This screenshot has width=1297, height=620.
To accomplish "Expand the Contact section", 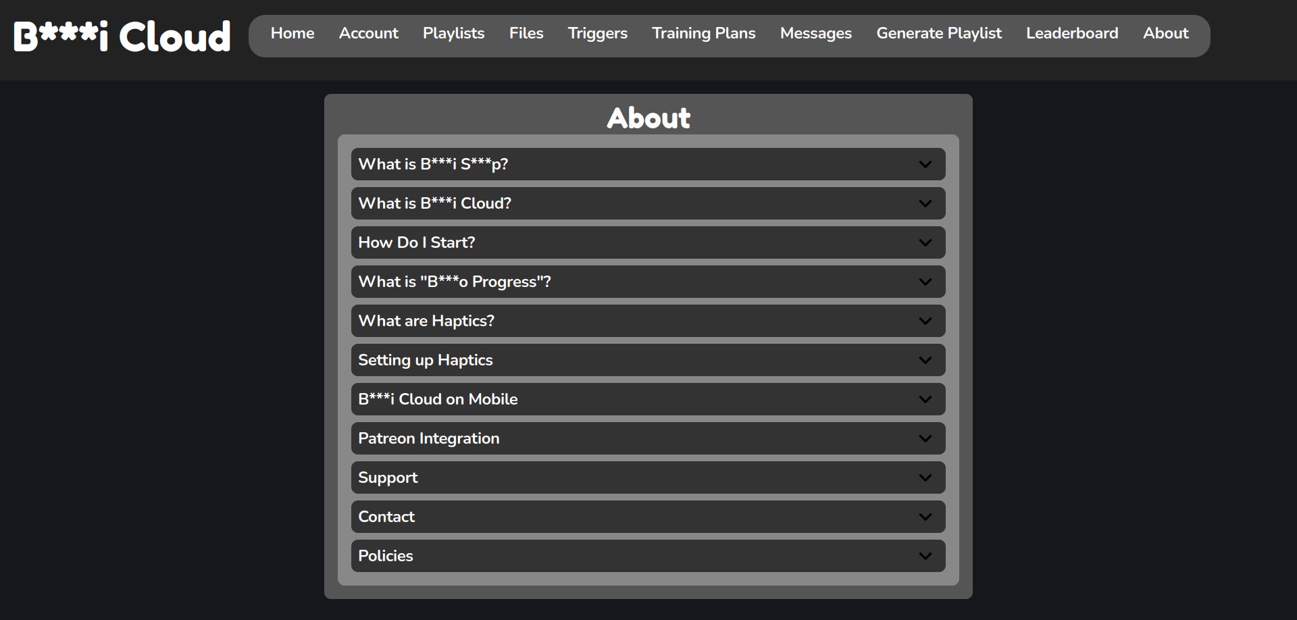I will (x=648, y=517).
